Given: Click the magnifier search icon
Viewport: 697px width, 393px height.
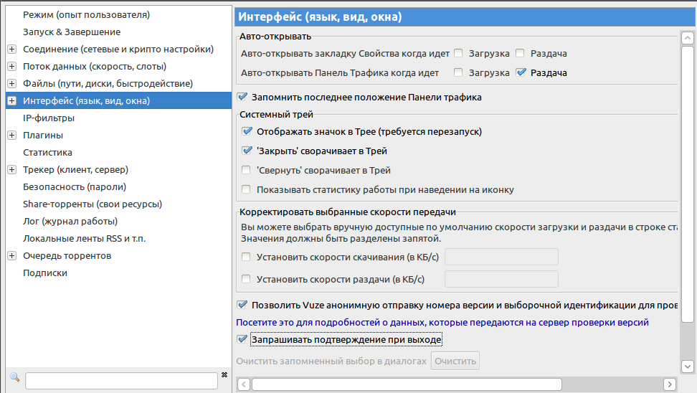Looking at the screenshot, I should [x=14, y=377].
